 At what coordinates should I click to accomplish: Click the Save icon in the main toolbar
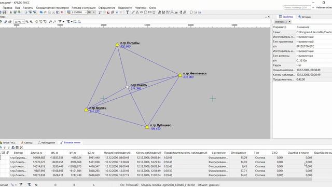4,12
